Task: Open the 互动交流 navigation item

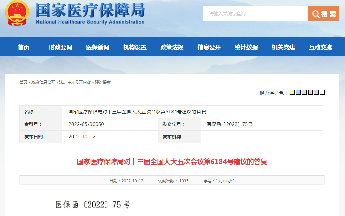Action: coord(320,47)
